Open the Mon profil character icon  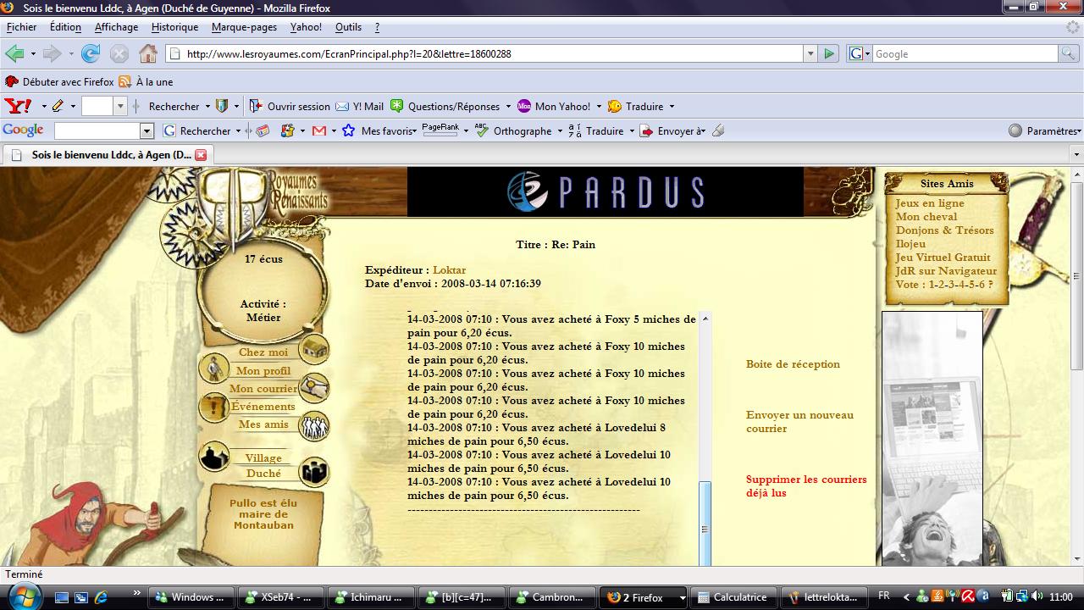[213, 369]
